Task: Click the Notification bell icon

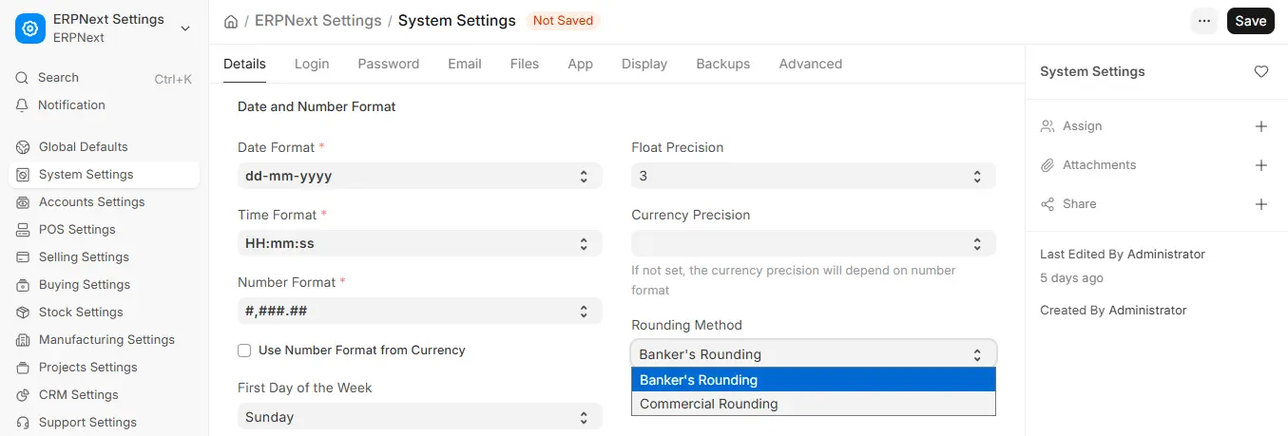Action: click(x=23, y=105)
